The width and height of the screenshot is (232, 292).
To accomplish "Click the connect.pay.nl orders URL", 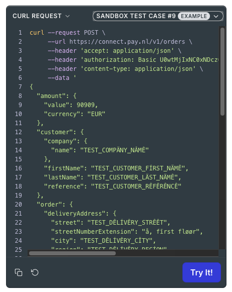I will pyautogui.click(x=127, y=42).
